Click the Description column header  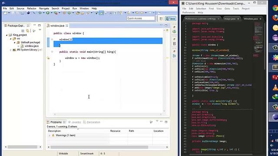point(54,131)
